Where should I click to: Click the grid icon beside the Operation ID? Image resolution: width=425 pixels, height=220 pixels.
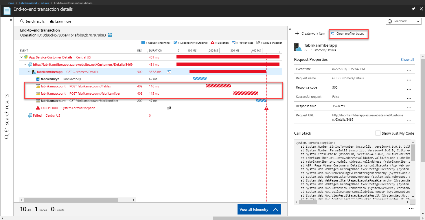pos(109,35)
